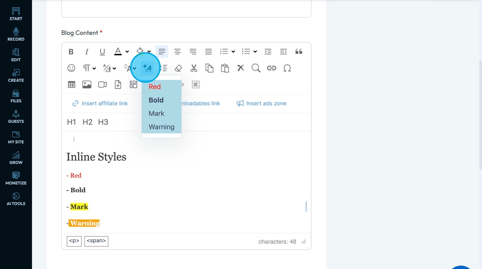Open GROW section in sidebar

click(x=16, y=158)
